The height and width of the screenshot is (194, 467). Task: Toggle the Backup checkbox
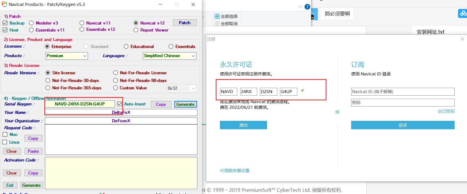[x=5, y=23]
